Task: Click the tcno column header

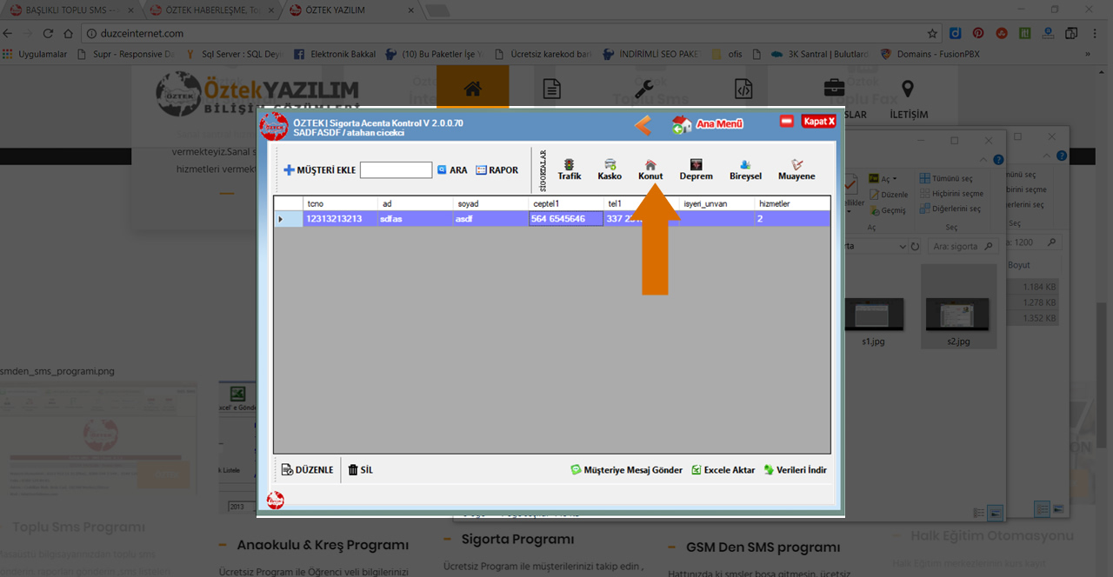Action: (x=340, y=203)
